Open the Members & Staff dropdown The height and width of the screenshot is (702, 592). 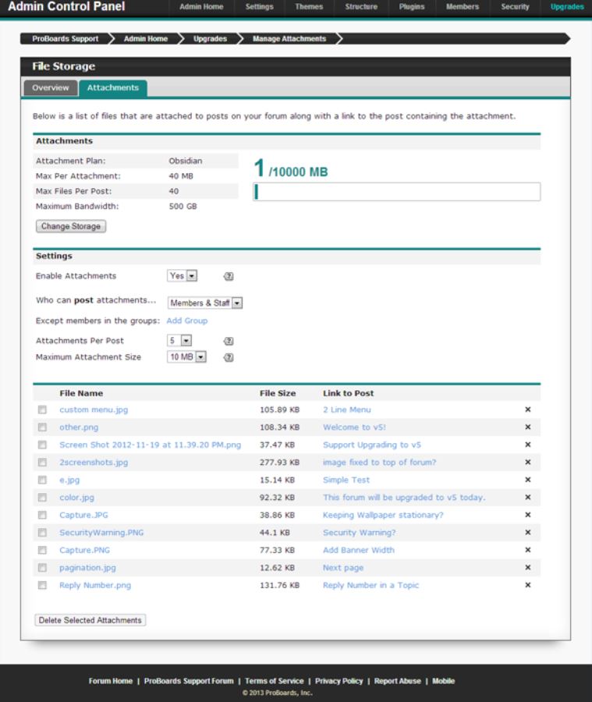205,303
